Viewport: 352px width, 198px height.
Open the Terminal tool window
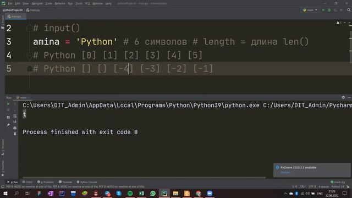(65, 182)
